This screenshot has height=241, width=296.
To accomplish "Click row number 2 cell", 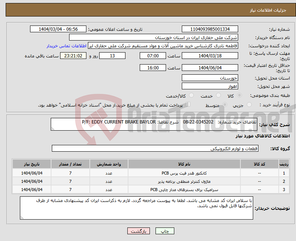I will point(284,181).
